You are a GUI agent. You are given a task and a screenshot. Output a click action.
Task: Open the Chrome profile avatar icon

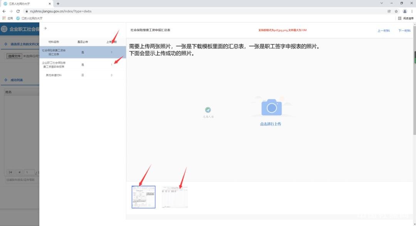(x=404, y=11)
